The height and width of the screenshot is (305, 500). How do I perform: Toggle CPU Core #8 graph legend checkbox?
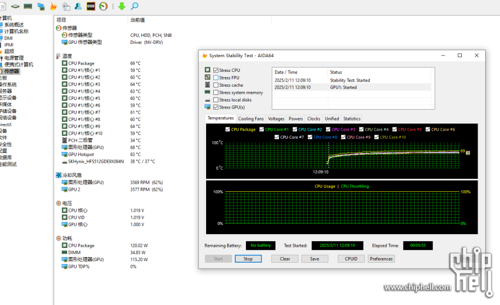[x=310, y=137]
